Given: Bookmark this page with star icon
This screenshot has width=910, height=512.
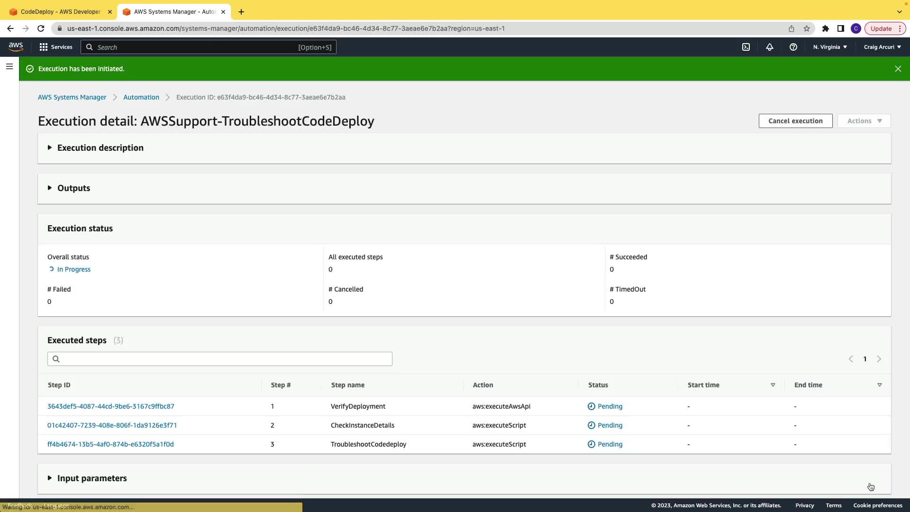Looking at the screenshot, I should pyautogui.click(x=807, y=28).
